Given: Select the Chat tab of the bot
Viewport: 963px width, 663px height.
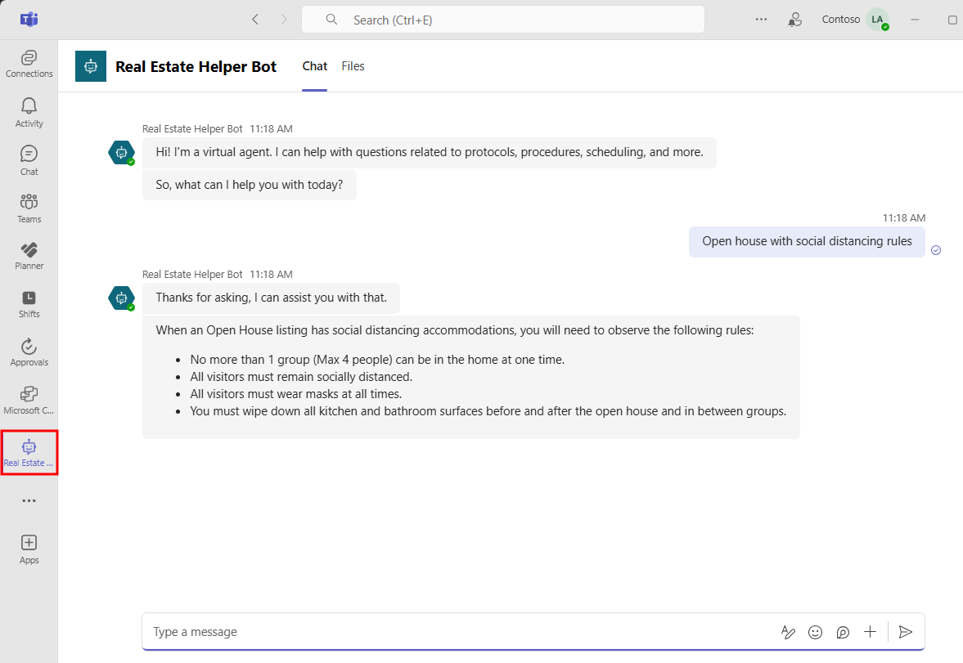Looking at the screenshot, I should click(314, 66).
